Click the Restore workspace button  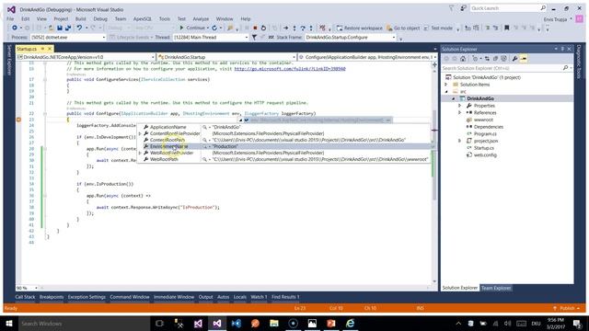click(360, 29)
